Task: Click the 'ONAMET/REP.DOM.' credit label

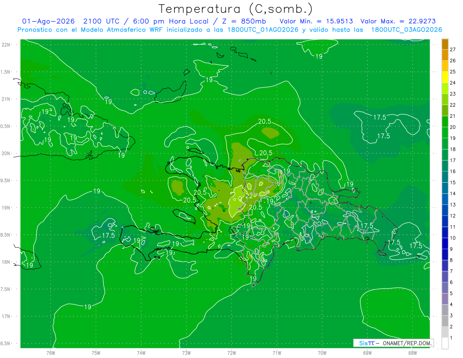Action: (x=407, y=343)
